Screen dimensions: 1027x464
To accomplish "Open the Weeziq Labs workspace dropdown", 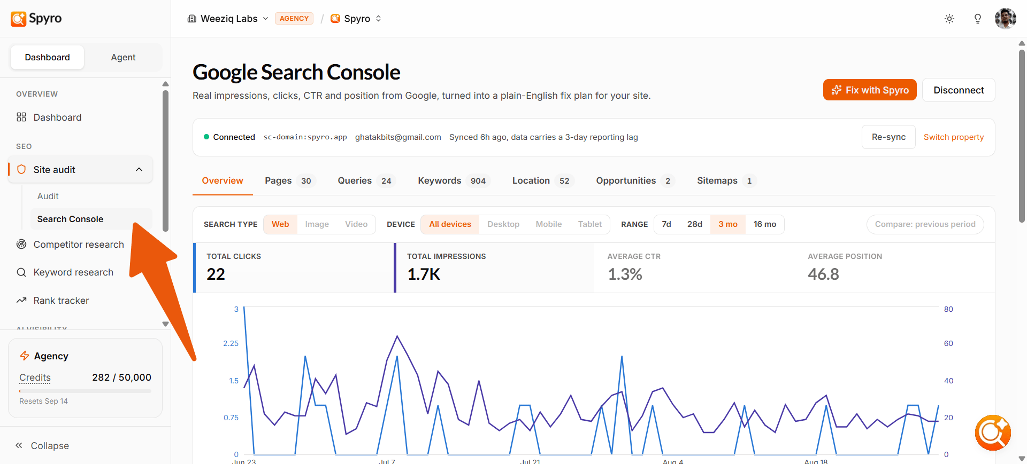I will 228,19.
